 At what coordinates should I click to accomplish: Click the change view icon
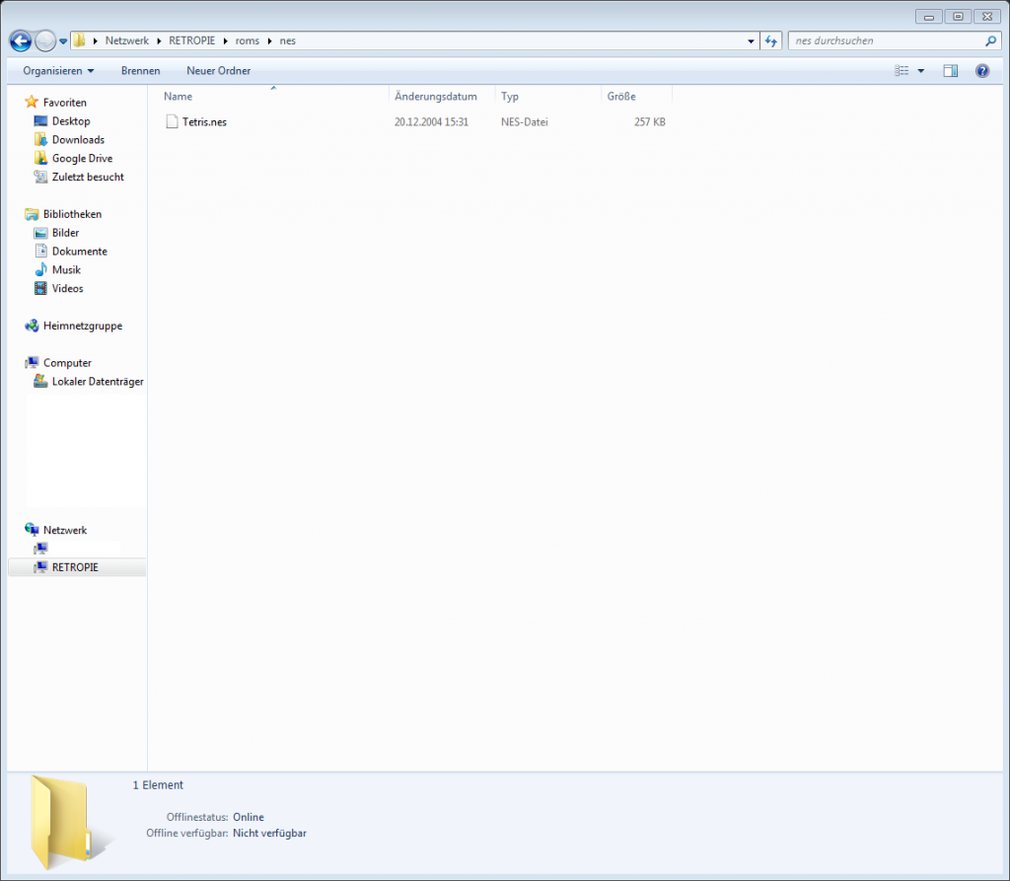tap(902, 71)
